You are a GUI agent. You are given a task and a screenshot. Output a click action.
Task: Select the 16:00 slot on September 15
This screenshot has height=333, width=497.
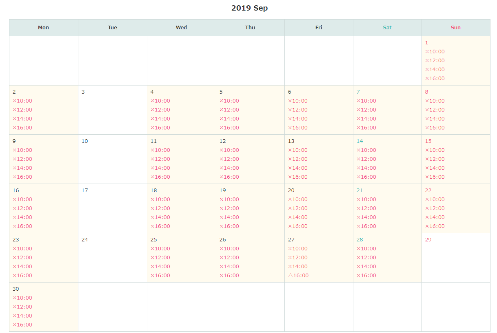click(x=435, y=177)
